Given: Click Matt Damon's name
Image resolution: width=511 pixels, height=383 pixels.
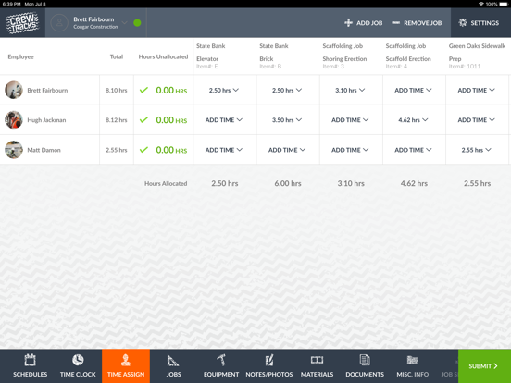Looking at the screenshot, I should (x=44, y=150).
